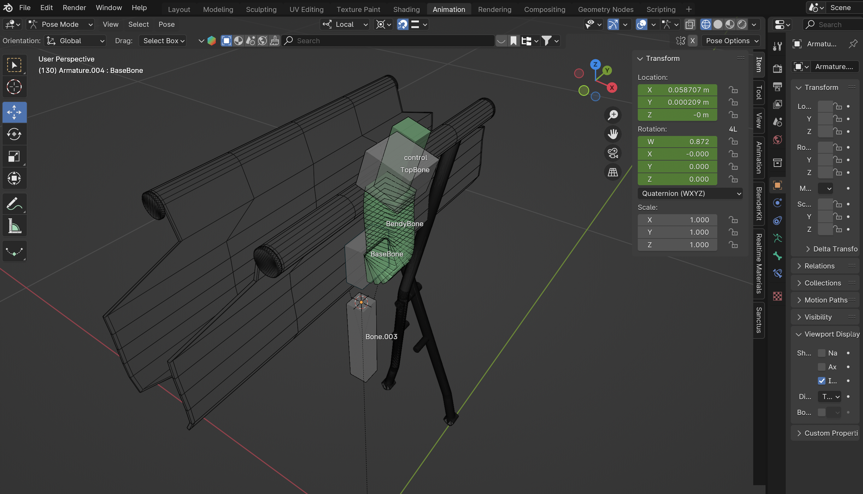863x494 pixels.
Task: Open Quaternion (WXYZ) rotation mode dropdown
Action: click(x=690, y=193)
